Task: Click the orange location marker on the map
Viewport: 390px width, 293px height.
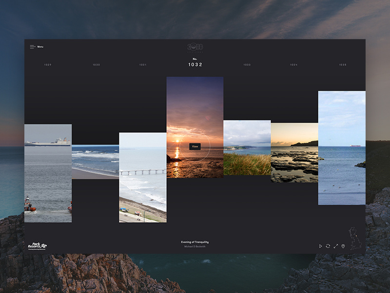Action: click(356, 236)
